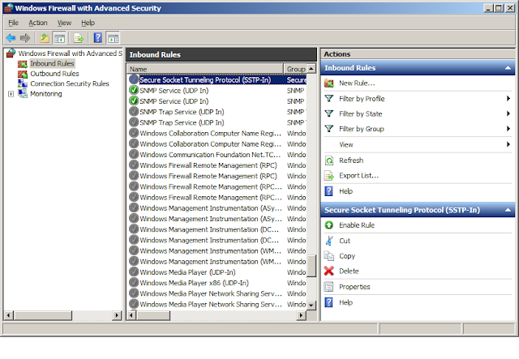Screen dimensions: 519x359
Task: Open the Filter by State submenu arrow
Action: tap(508, 113)
